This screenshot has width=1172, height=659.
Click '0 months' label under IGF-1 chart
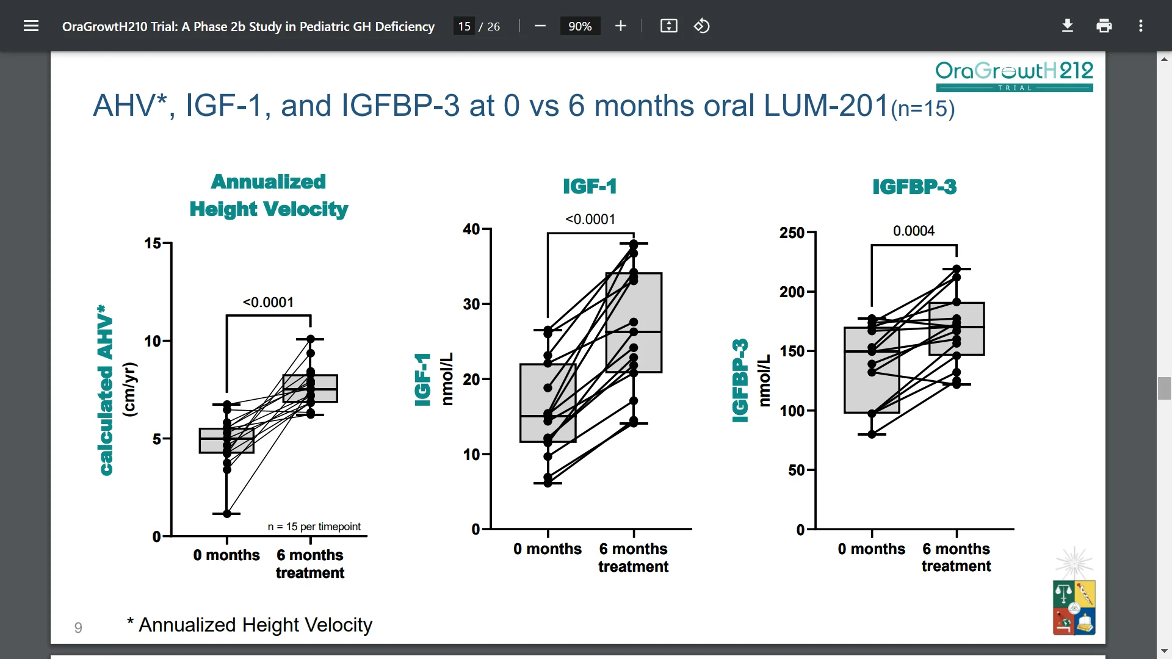click(548, 549)
